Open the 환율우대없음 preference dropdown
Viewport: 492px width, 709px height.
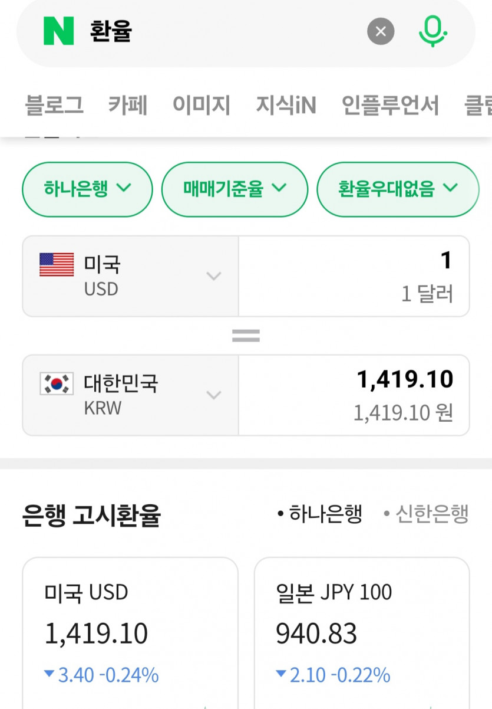[398, 189]
